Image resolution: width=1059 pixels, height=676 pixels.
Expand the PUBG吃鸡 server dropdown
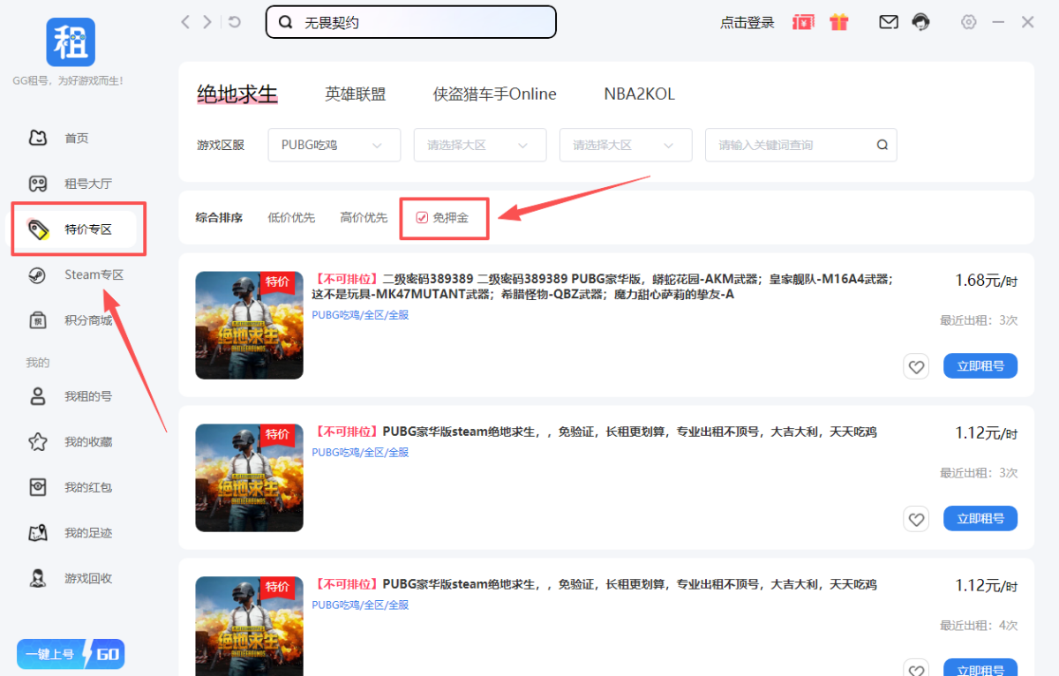334,145
